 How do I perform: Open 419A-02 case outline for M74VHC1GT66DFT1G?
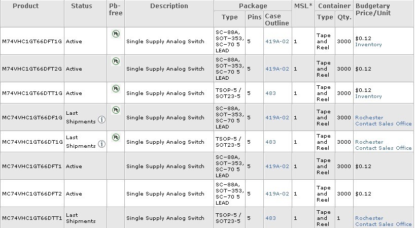click(x=277, y=41)
